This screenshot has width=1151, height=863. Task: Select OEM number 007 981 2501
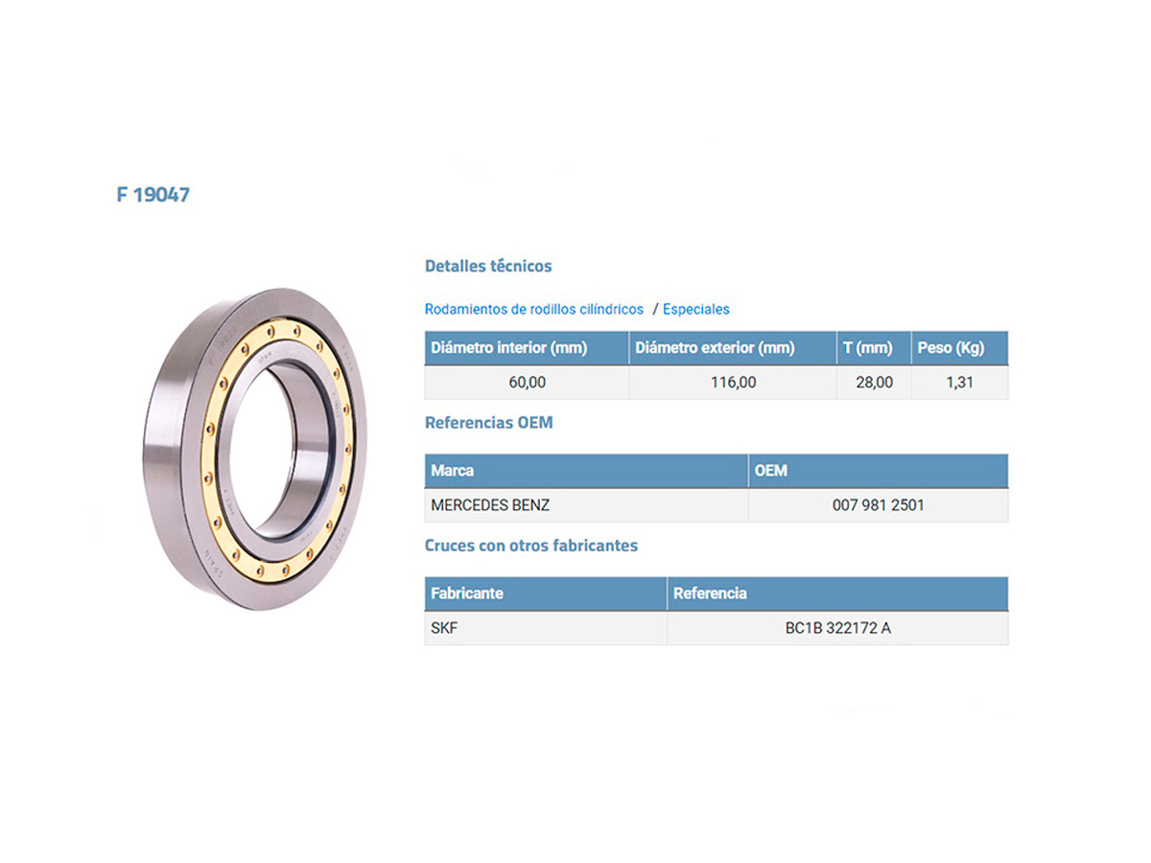(x=878, y=505)
